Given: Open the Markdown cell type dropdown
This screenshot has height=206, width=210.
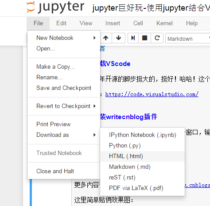Looking at the screenshot, I should [x=188, y=38].
